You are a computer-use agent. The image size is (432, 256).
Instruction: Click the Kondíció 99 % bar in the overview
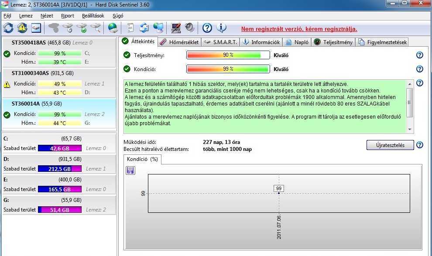[x=228, y=69]
